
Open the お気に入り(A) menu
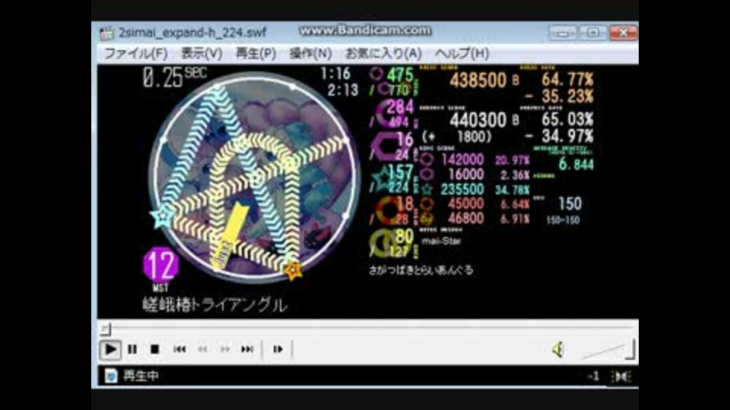[x=383, y=53]
